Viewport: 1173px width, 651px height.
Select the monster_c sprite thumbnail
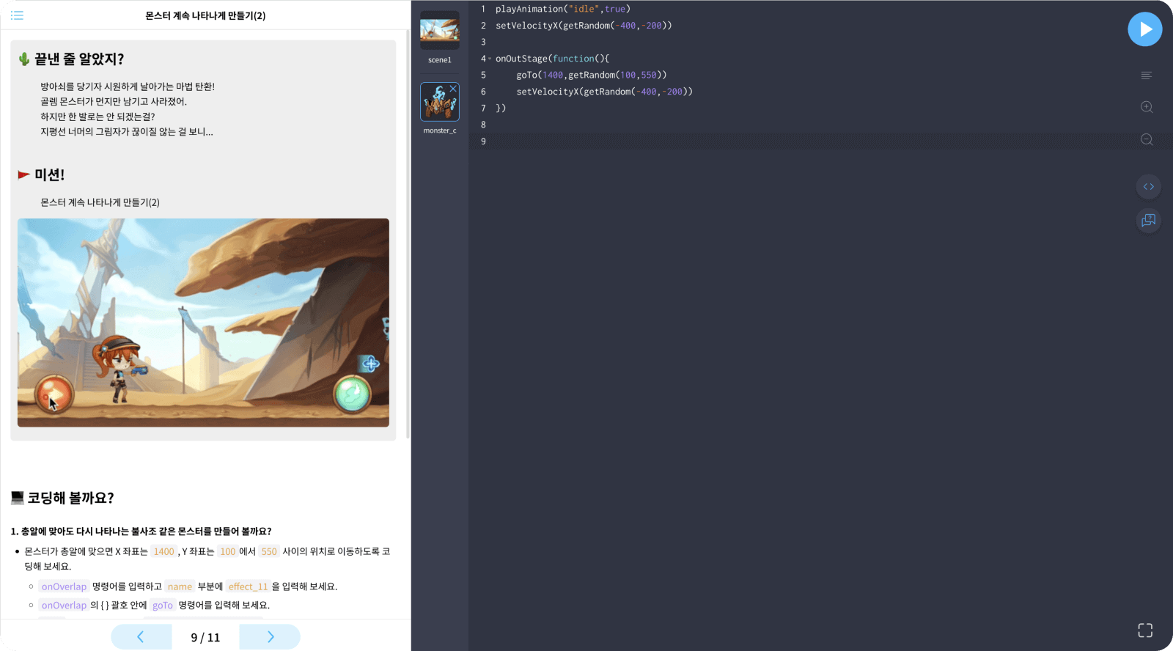pos(439,102)
